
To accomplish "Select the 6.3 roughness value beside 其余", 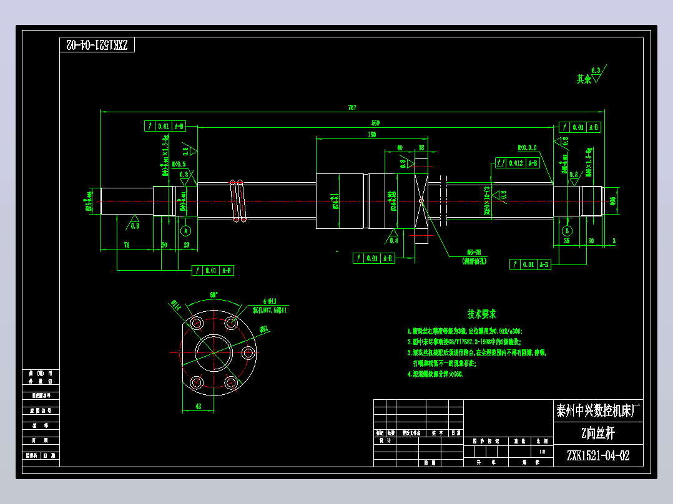I will [x=596, y=70].
